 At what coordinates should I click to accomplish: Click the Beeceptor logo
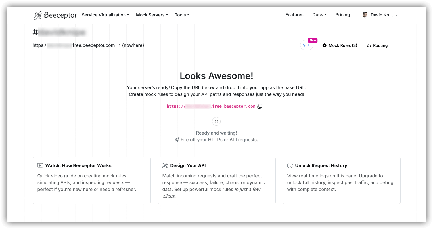(55, 15)
